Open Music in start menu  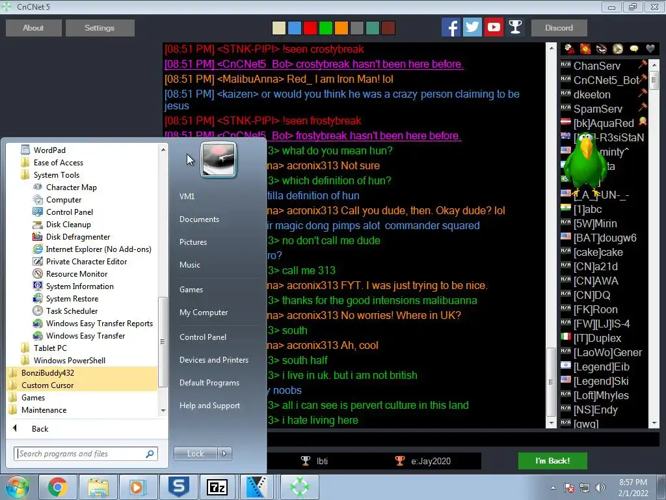point(189,265)
